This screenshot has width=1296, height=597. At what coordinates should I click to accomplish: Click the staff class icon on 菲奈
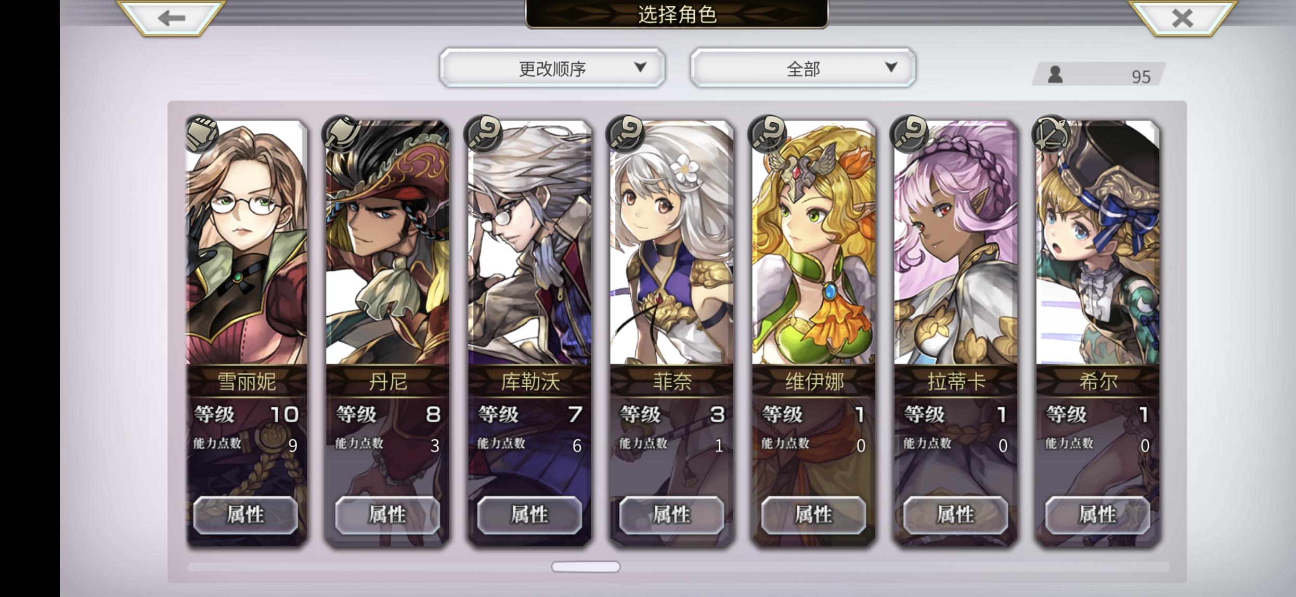click(x=626, y=134)
